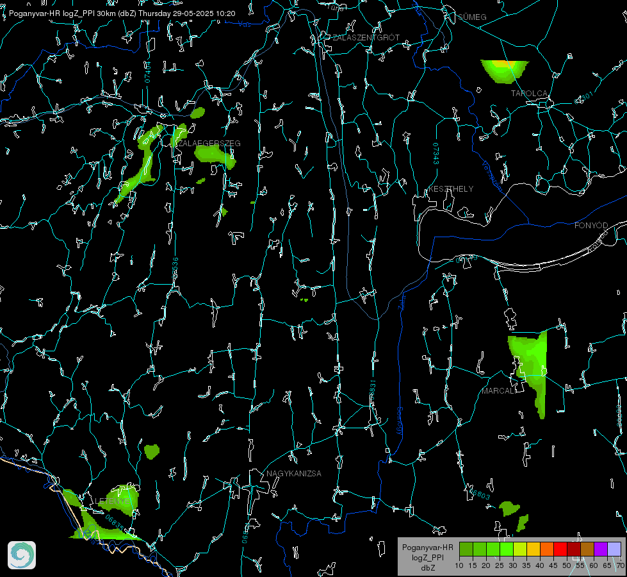The image size is (627, 577).
Task: Click the road number 07343 label
Action: 436,153
